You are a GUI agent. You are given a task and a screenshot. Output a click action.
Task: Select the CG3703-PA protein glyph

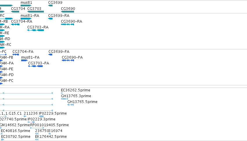[x=35, y=66]
